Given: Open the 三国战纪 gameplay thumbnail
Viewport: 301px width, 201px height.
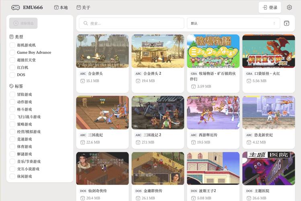Looking at the screenshot, I should 102,113.
